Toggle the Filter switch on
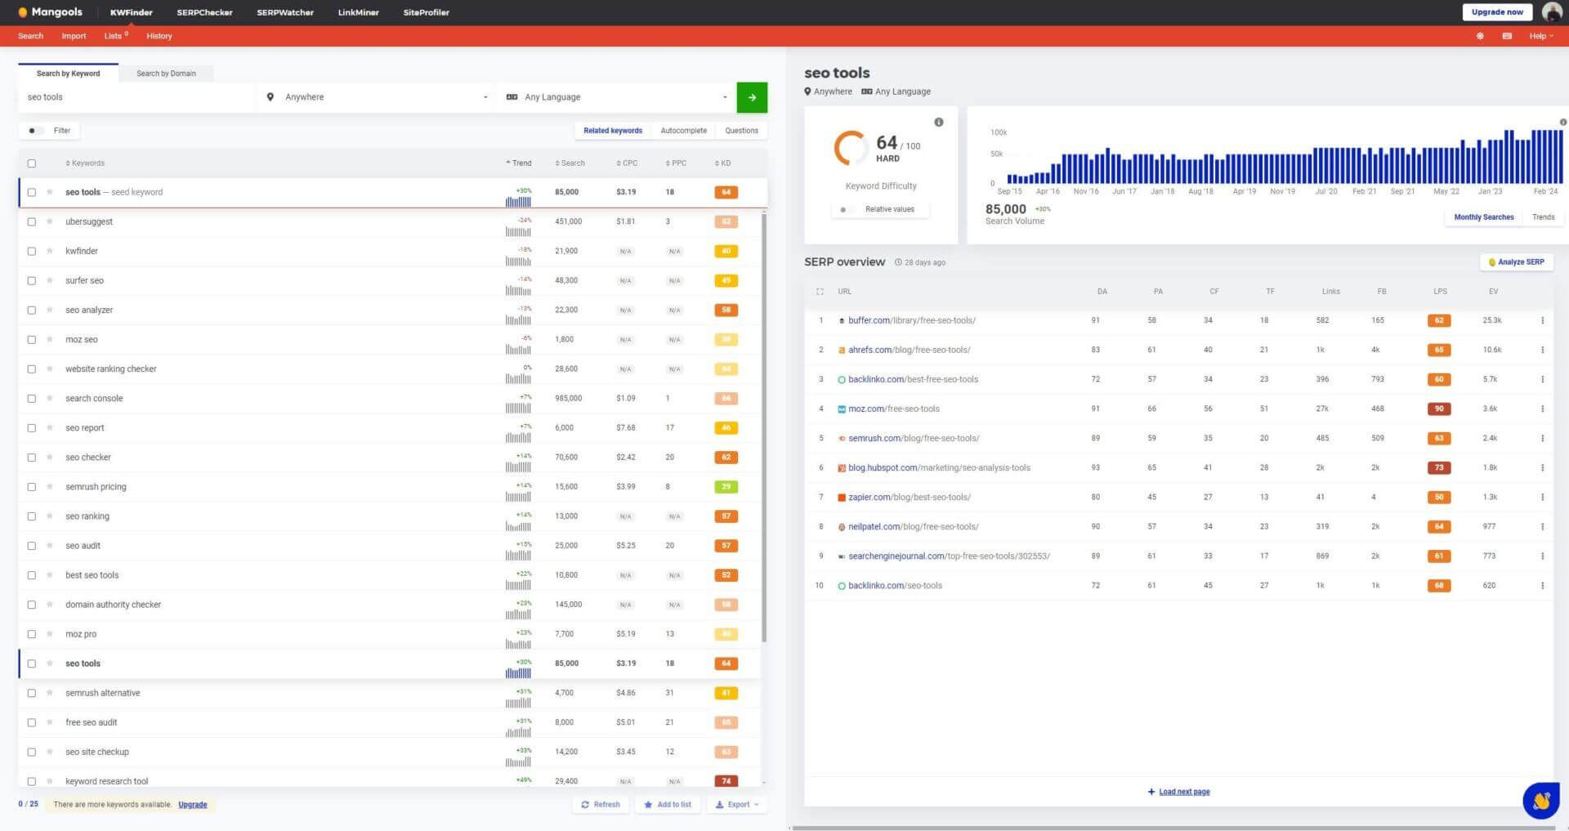 click(34, 131)
